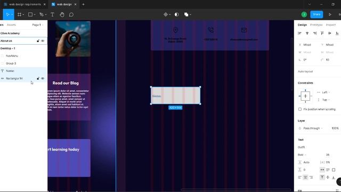Select the Pen tool
341x192 pixels.
(x=42, y=14)
